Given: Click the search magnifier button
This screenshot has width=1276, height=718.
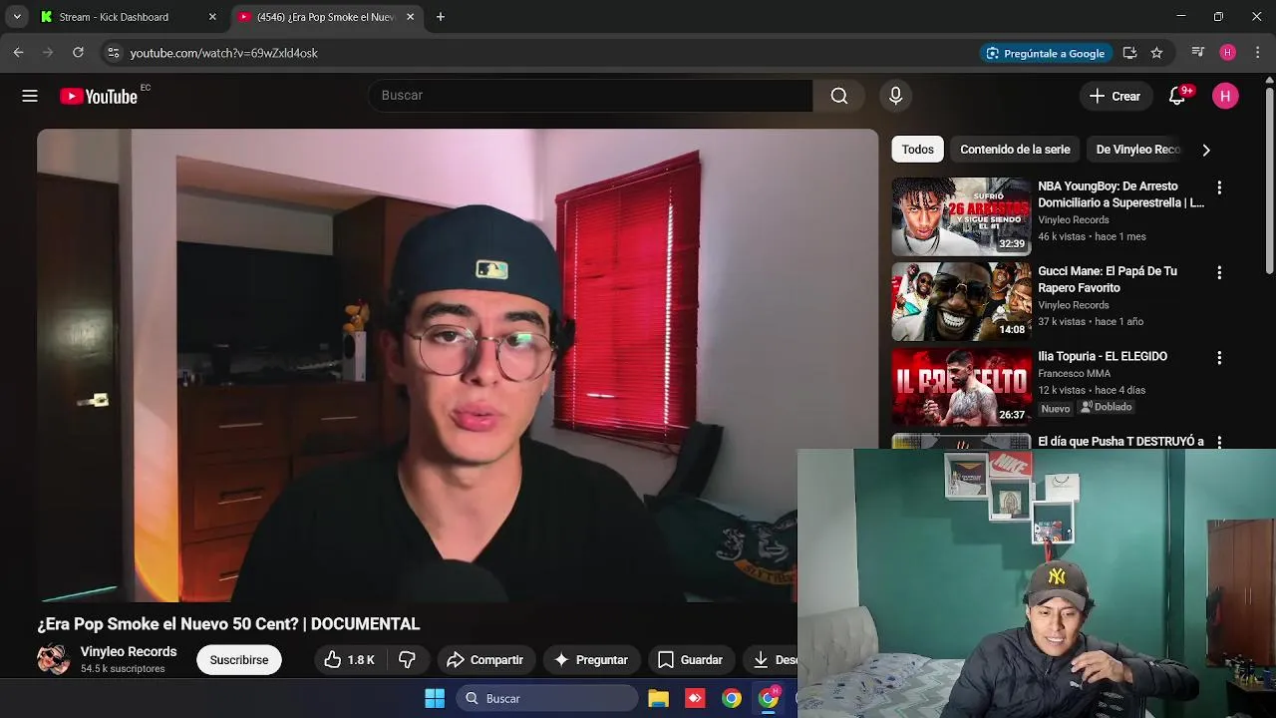Looking at the screenshot, I should 839,96.
